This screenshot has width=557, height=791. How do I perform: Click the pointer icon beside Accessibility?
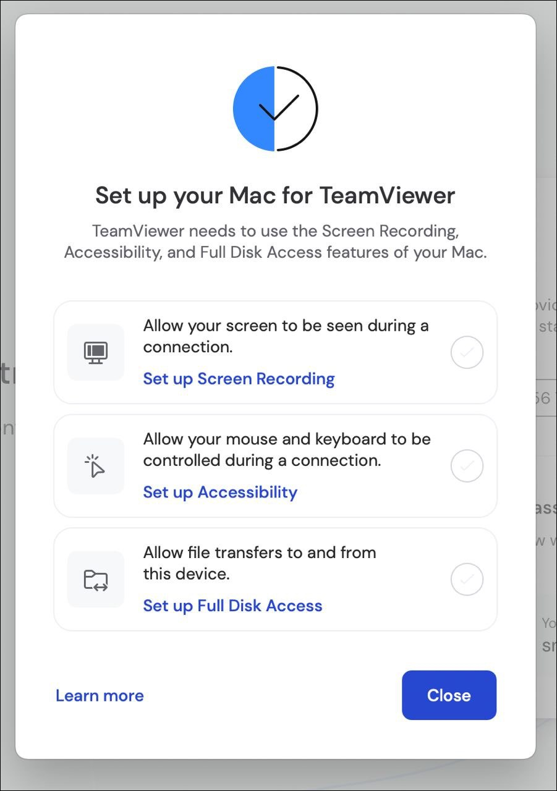[95, 465]
